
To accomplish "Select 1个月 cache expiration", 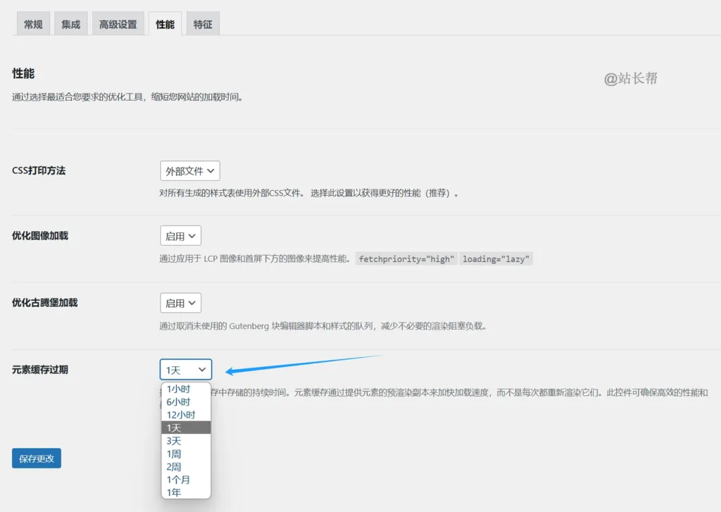I will [178, 480].
